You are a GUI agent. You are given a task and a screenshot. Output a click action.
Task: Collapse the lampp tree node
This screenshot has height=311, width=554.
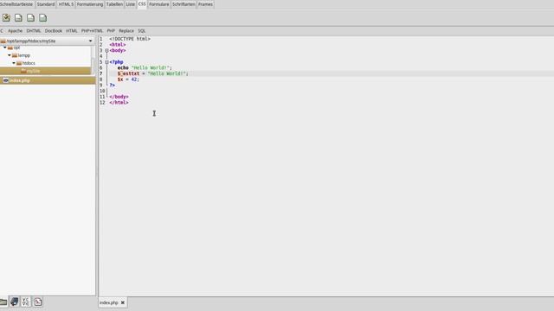pyautogui.click(x=10, y=55)
